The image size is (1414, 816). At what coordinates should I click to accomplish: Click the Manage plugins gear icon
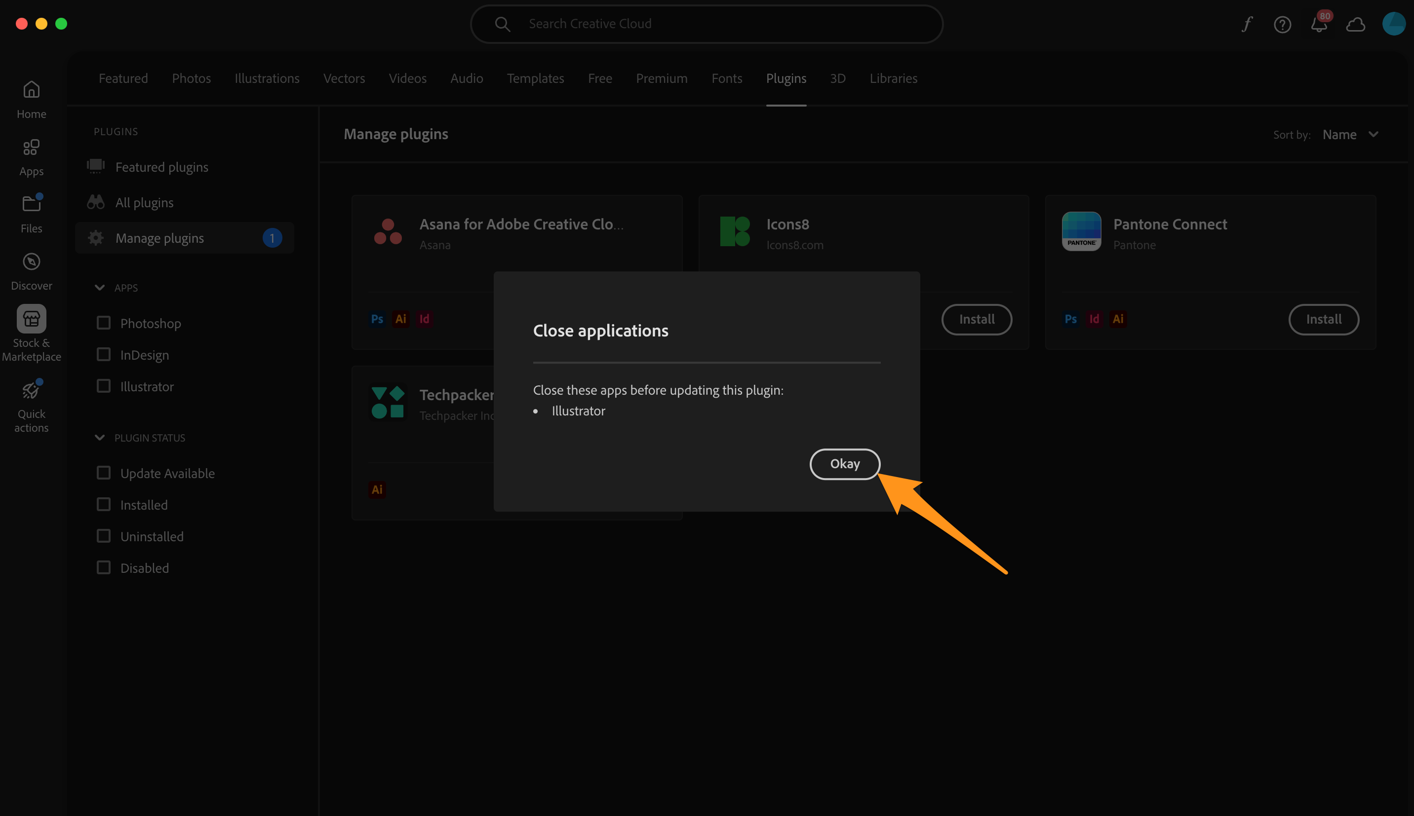click(96, 238)
